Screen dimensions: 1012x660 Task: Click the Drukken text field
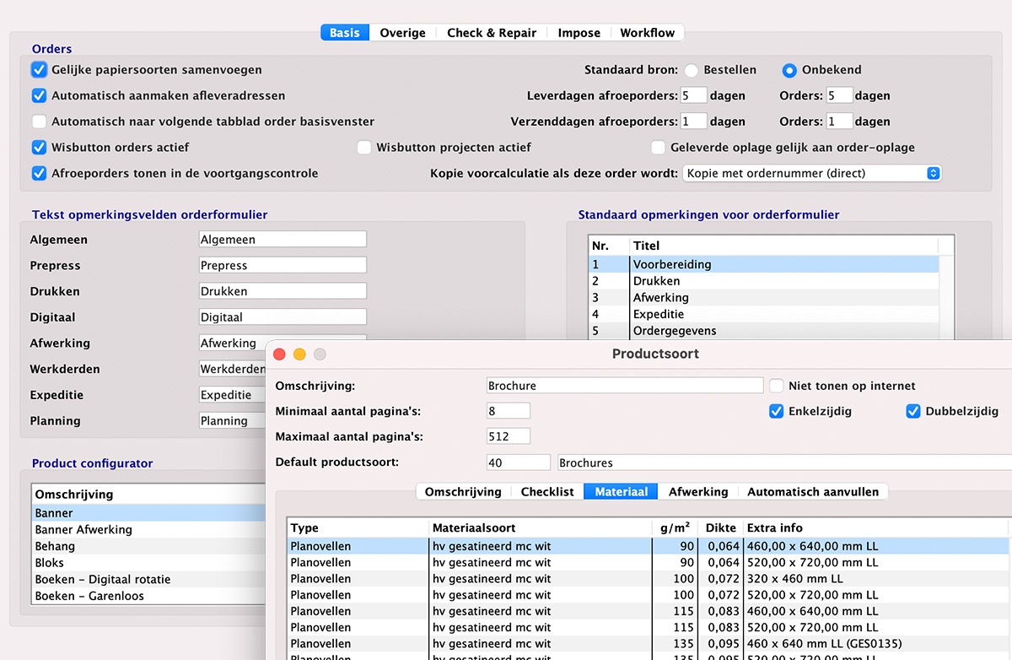pos(283,291)
